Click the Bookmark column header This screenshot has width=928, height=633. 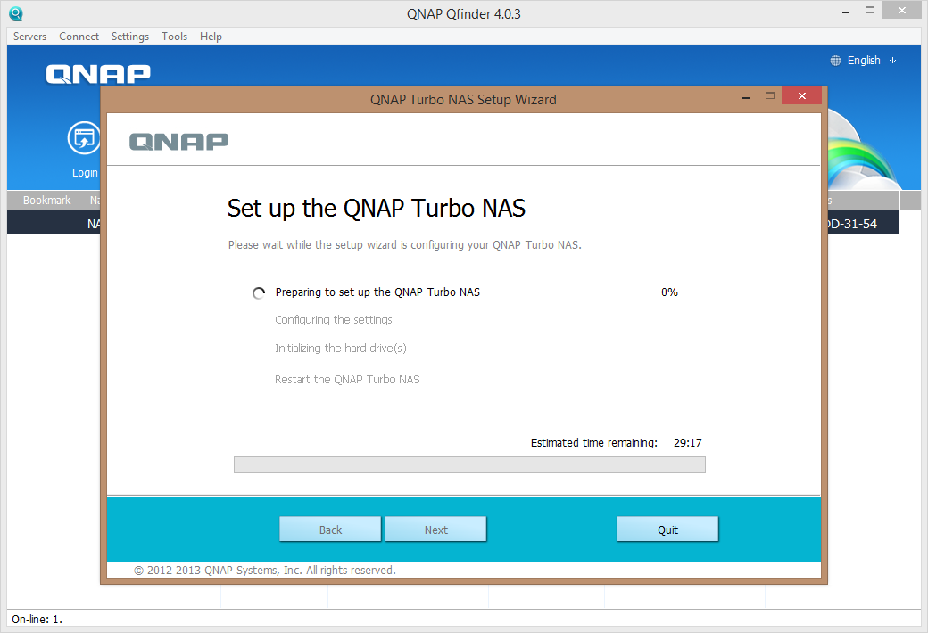click(x=46, y=200)
